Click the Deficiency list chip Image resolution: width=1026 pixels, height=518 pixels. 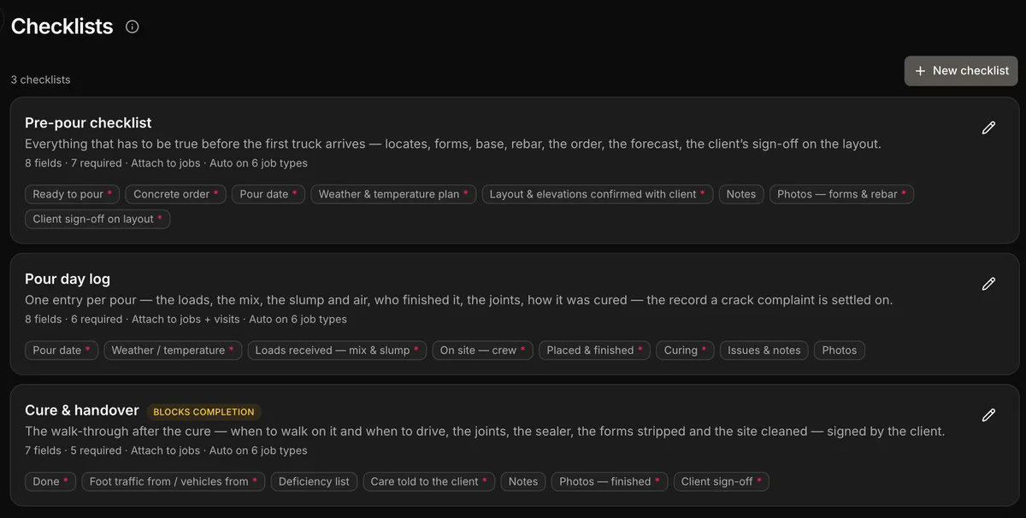[314, 481]
